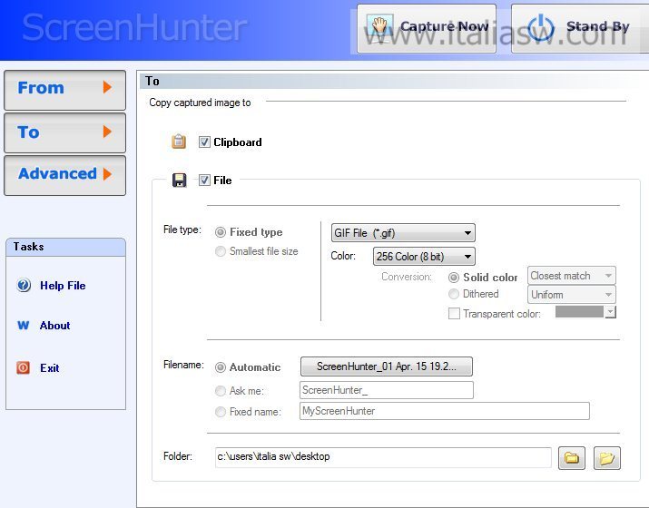
Task: Click the floppy disk icon beside File
Action: click(x=179, y=180)
